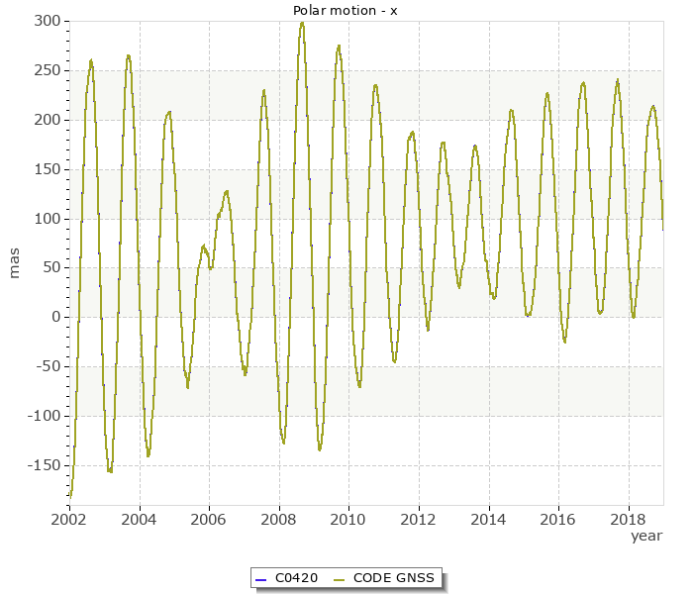
Task: Click the -150 tick label on y-axis
Action: (43, 465)
